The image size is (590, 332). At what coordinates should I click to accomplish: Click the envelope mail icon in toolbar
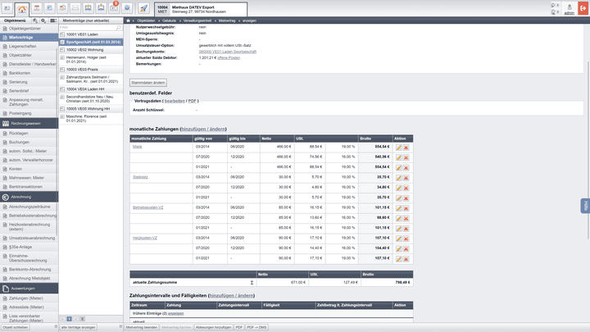[75, 8]
